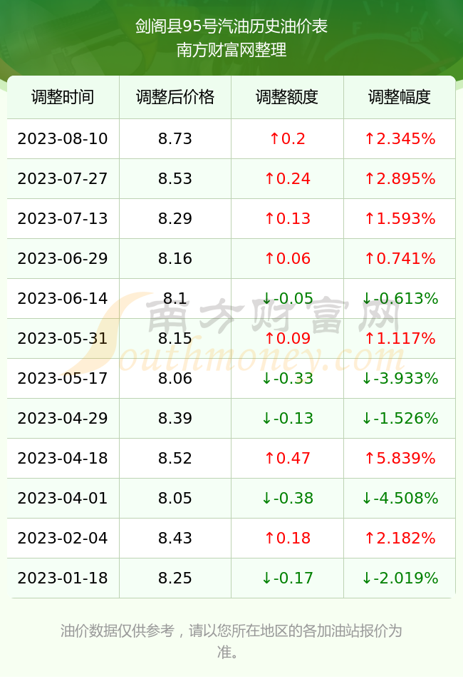Click the price 8.73 cell
463x699 pixels.
(x=175, y=138)
